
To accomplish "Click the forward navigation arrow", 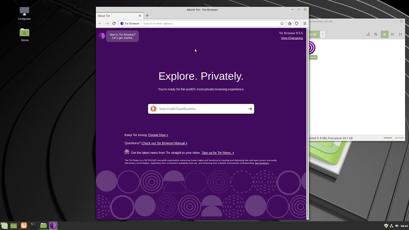I will pos(107,23).
